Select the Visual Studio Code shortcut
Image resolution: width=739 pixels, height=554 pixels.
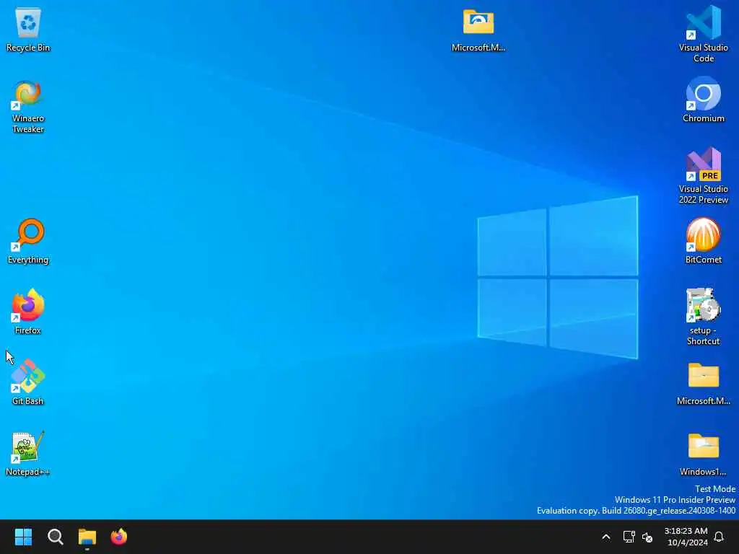[703, 34]
